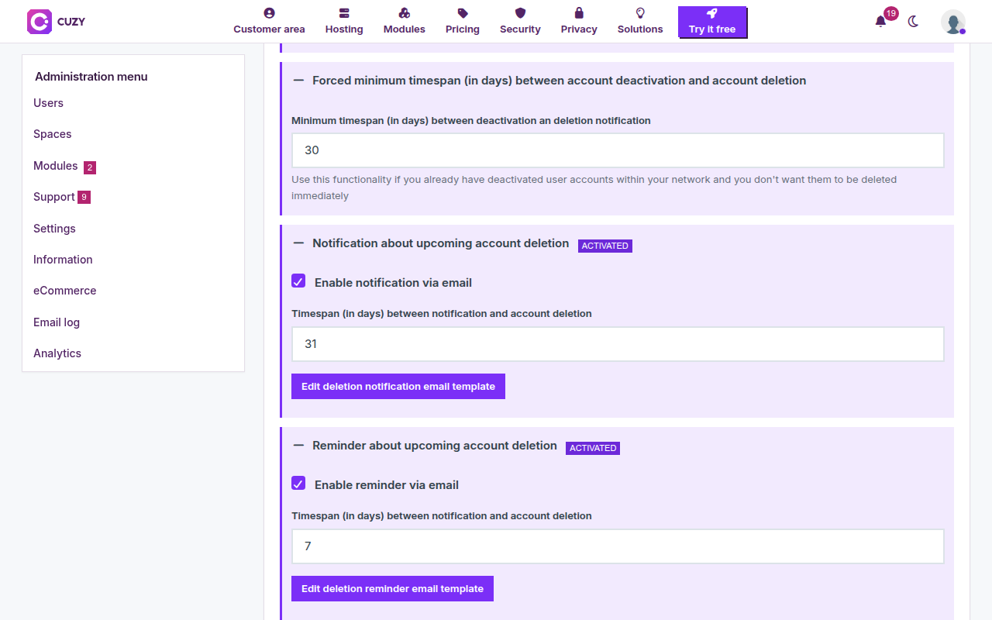
Task: Click the Modules badge showing 2
Action: [90, 167]
